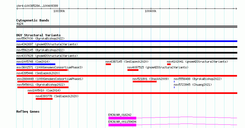
Task: Select the blue nsv5547030 variant bar
Action: [127, 41]
